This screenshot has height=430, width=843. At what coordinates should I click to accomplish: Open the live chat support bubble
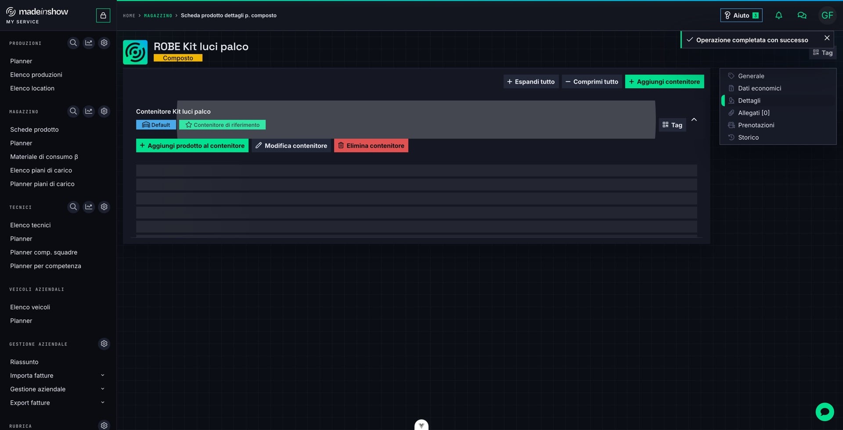pyautogui.click(x=825, y=412)
